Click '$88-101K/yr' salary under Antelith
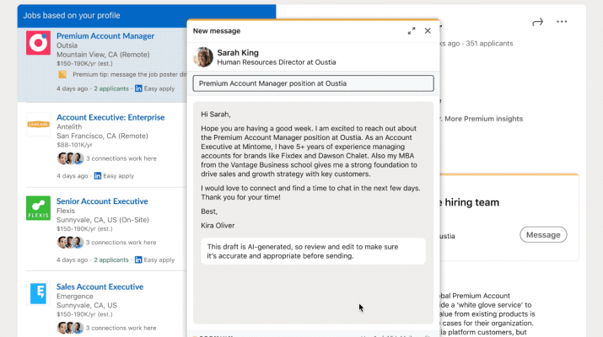 (74, 145)
